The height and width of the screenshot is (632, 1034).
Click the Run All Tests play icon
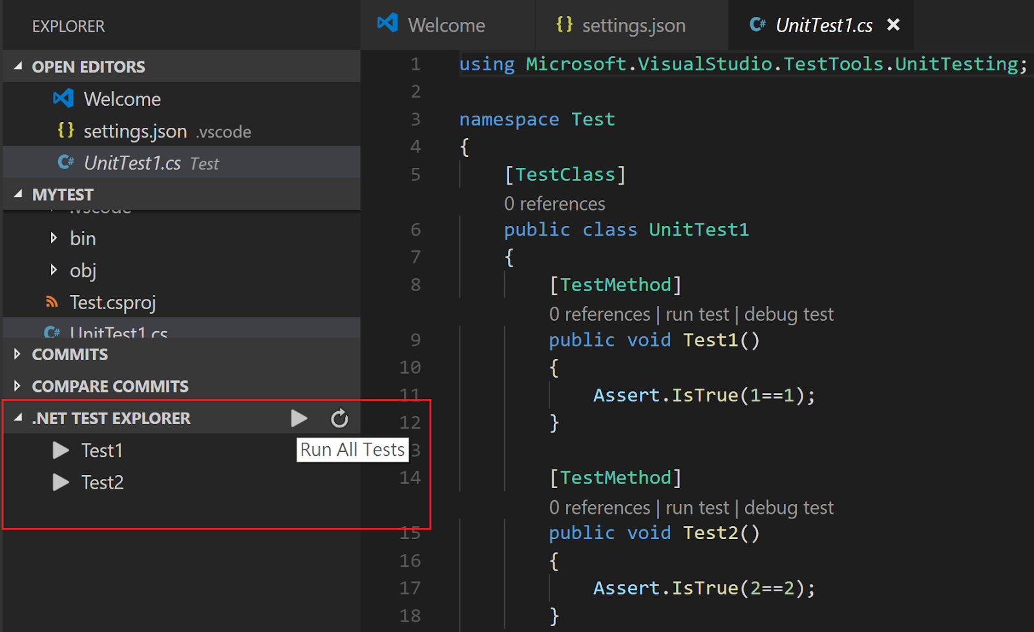tap(299, 418)
